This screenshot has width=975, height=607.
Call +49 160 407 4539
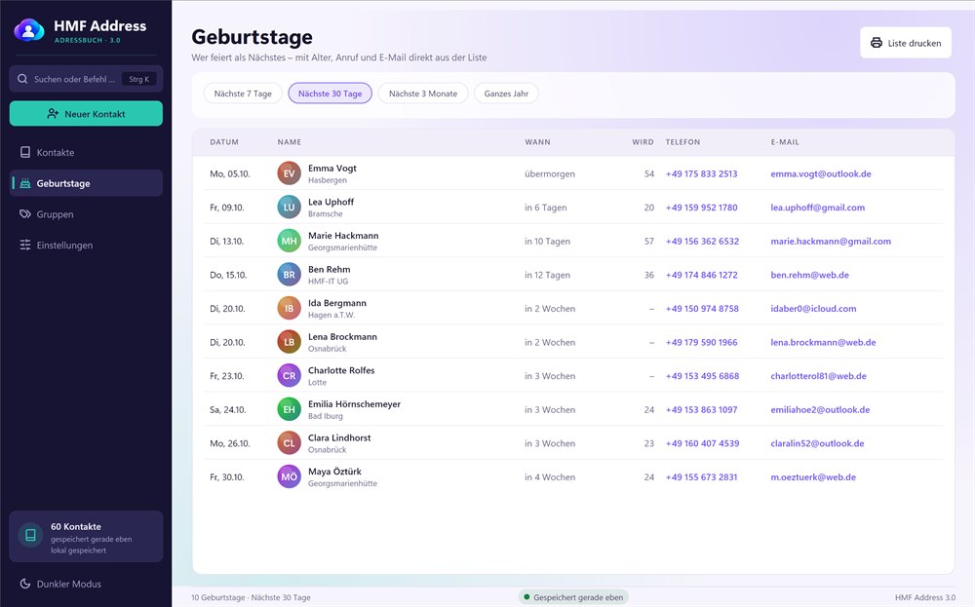click(x=702, y=443)
